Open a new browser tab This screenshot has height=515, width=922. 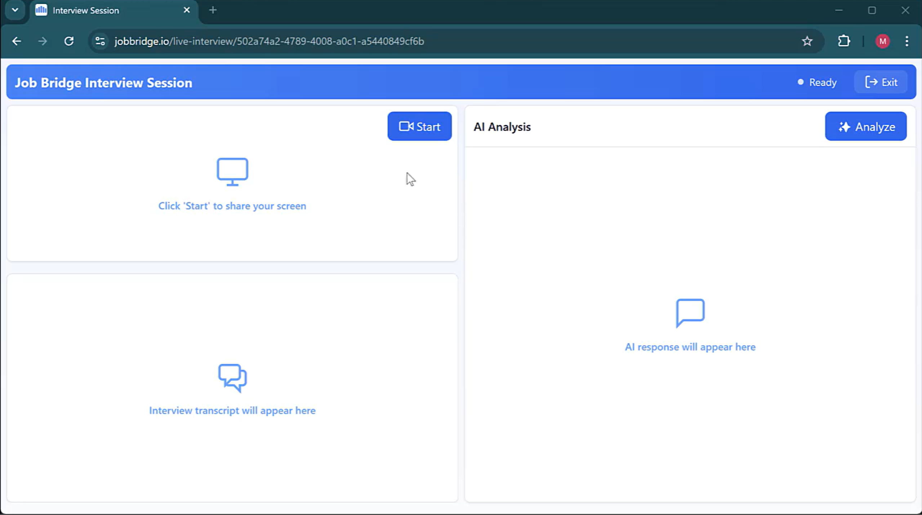213,10
